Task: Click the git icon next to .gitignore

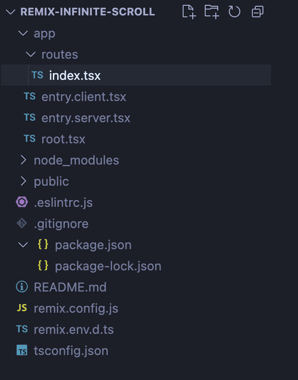Action: click(22, 224)
